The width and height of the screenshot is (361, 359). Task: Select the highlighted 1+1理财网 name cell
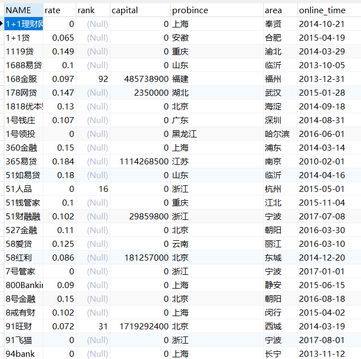point(24,24)
